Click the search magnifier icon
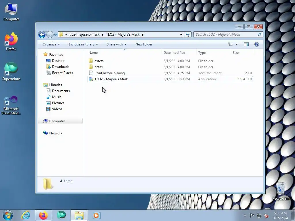This screenshot has width=295, height=221. (x=259, y=35)
